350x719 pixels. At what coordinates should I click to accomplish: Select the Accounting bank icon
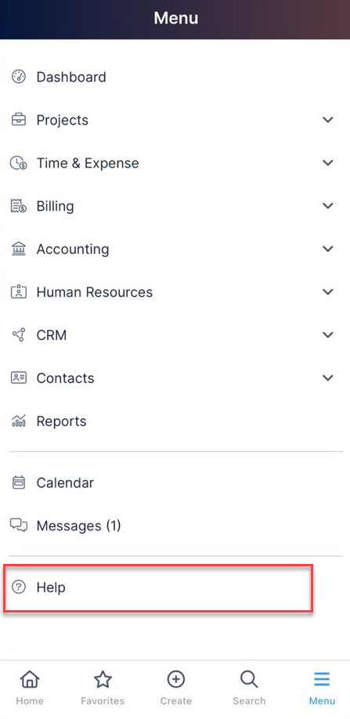tap(19, 249)
